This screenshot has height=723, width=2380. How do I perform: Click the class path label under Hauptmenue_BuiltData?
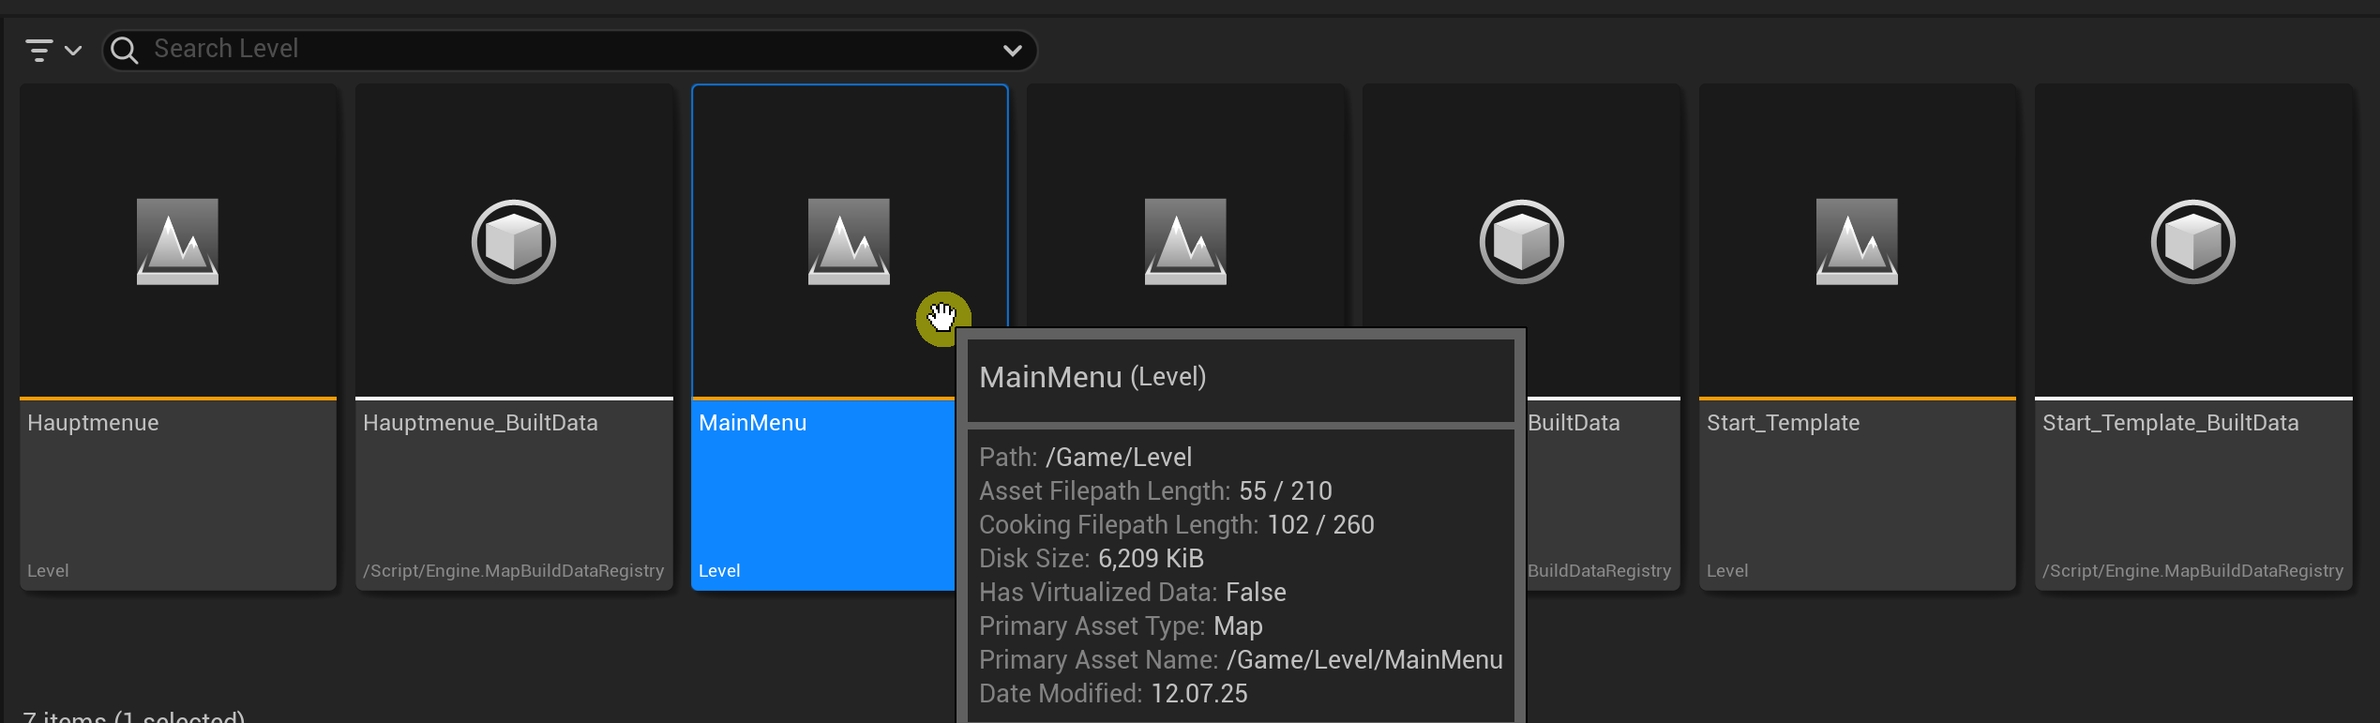513,571
